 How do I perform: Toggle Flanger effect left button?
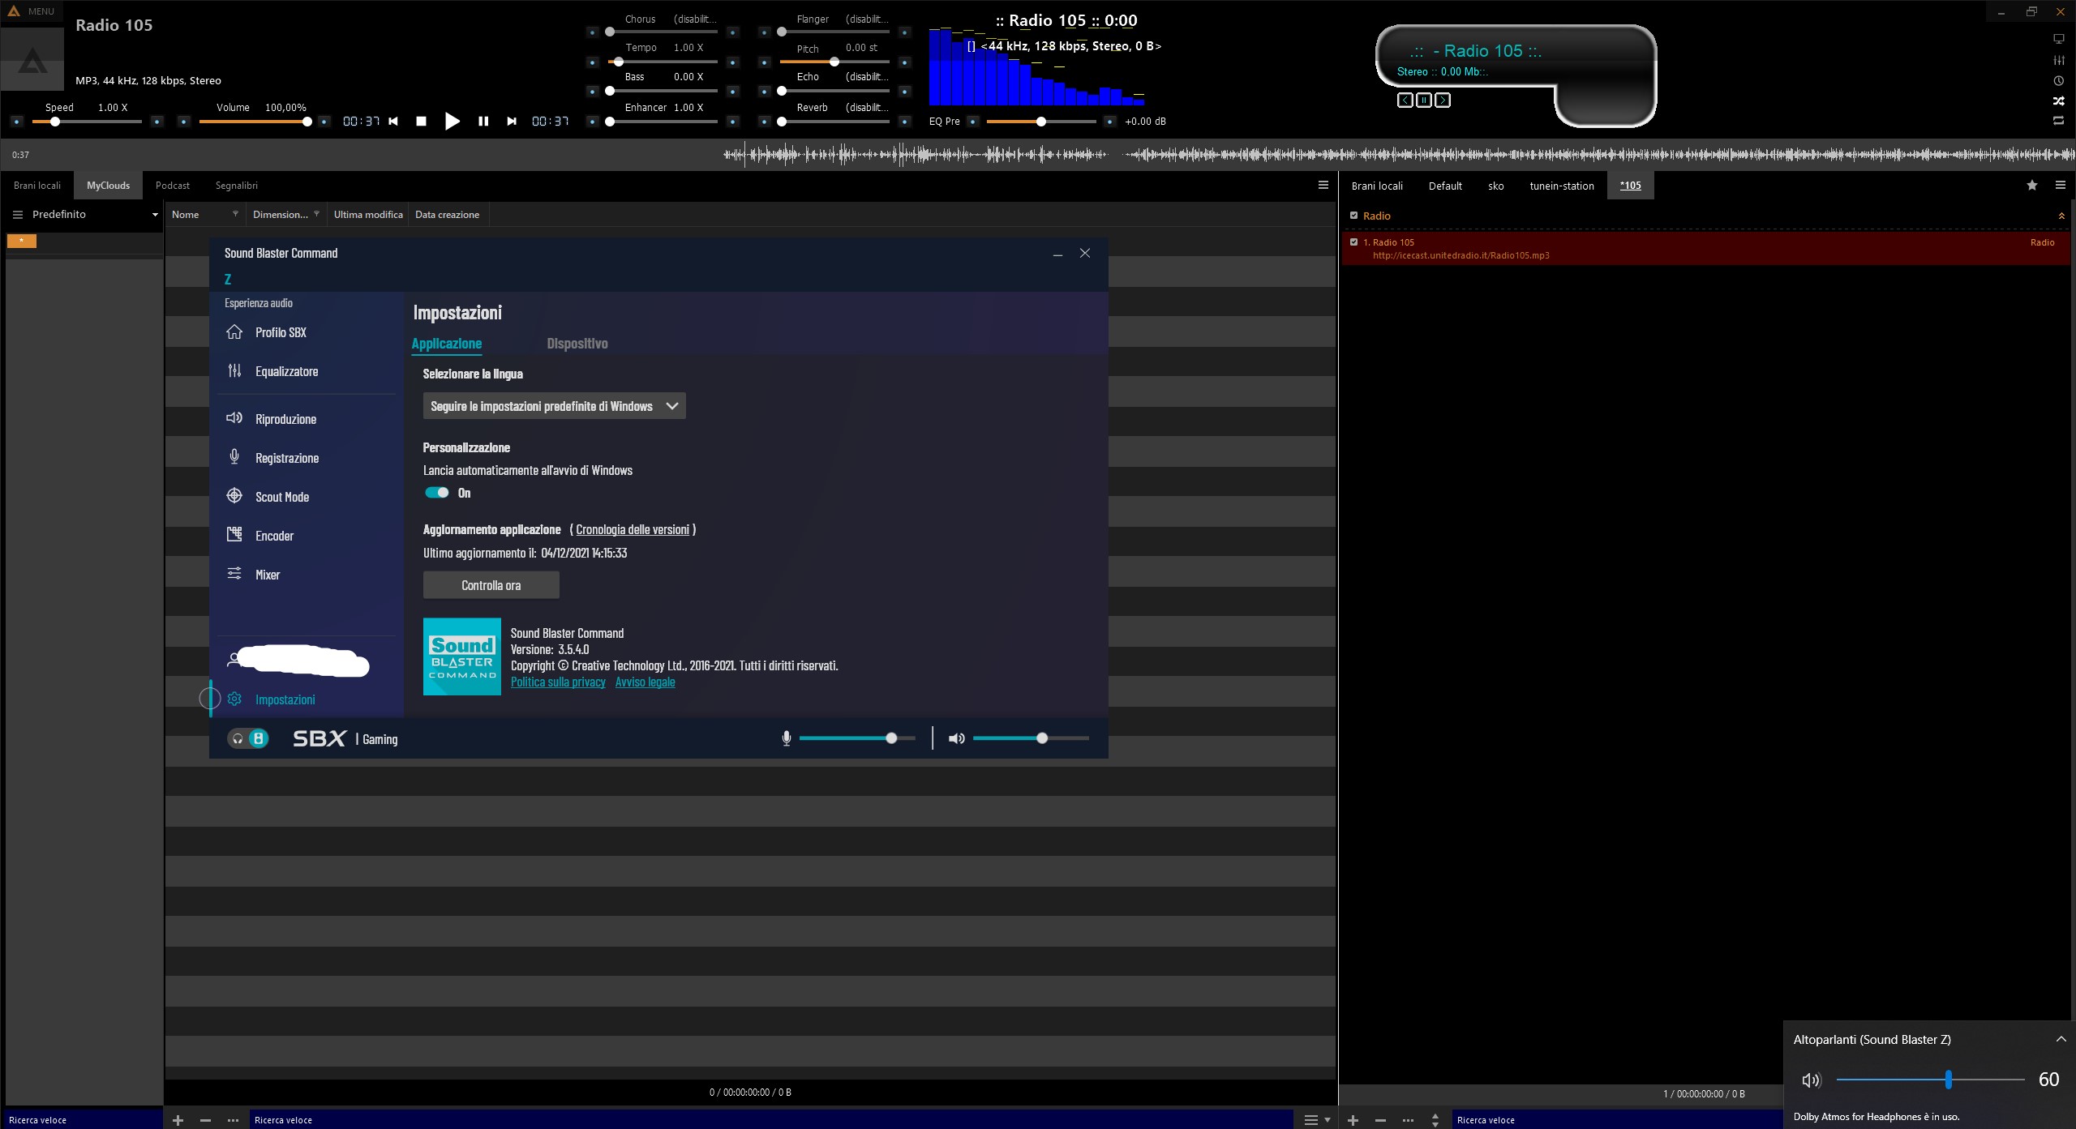pyautogui.click(x=764, y=32)
